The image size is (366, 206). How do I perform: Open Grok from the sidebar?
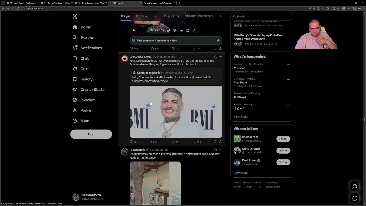(x=81, y=69)
